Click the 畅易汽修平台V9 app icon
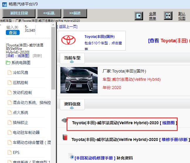Image resolution: width=190 pixels, height=163 pixels. [x=5, y=4]
